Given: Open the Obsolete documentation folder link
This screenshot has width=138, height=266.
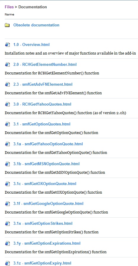Looking at the screenshot, I should [x=36, y=25].
